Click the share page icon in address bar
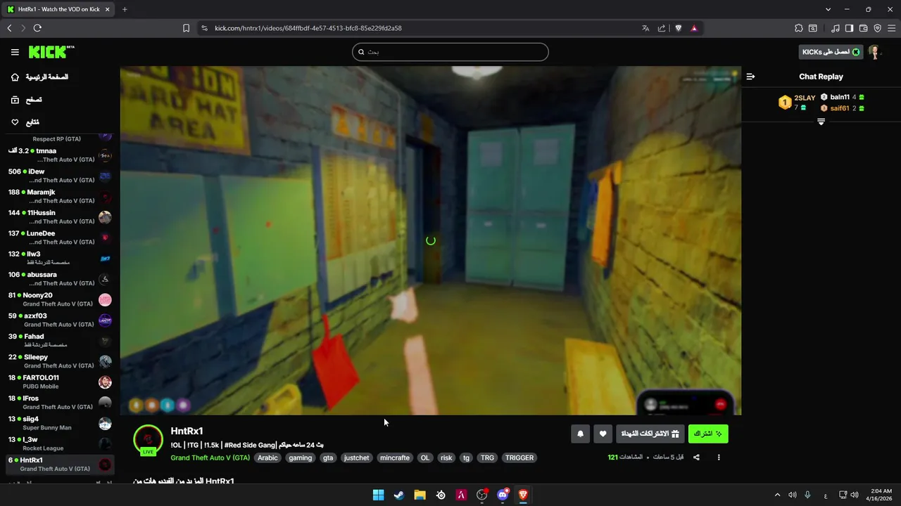The width and height of the screenshot is (901, 506). [662, 28]
